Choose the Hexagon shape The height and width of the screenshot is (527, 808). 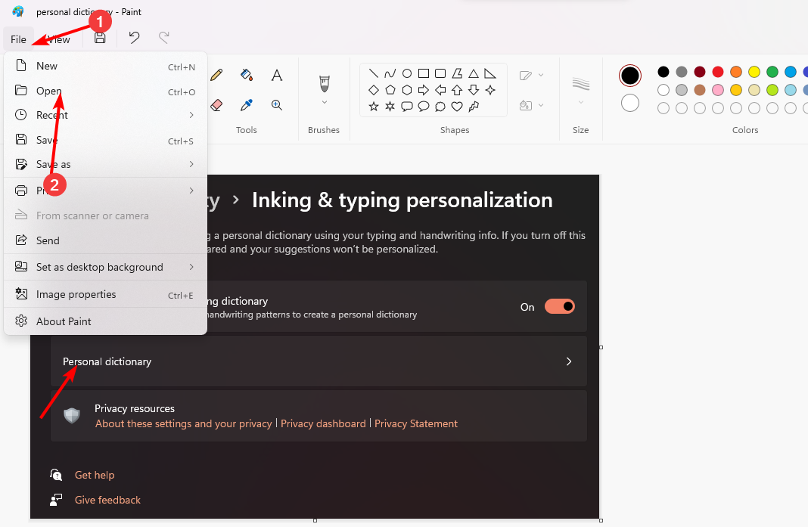(x=406, y=90)
